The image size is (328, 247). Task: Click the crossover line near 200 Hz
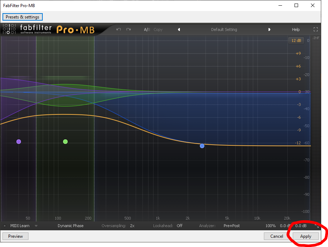coord(94,128)
